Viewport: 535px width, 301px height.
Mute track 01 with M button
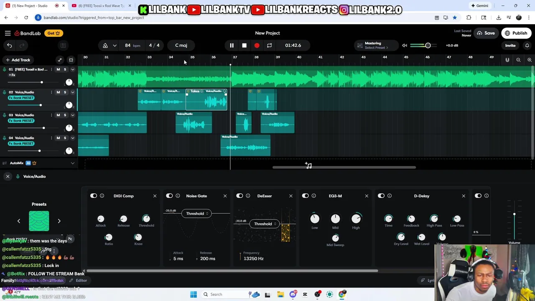[58, 69]
